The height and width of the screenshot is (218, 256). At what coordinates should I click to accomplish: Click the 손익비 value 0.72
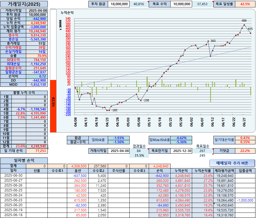pyautogui.click(x=37, y=76)
